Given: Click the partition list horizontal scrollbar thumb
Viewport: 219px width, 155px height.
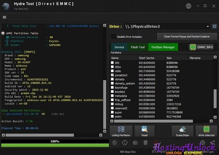Looking at the screenshot, I should [x=153, y=121].
